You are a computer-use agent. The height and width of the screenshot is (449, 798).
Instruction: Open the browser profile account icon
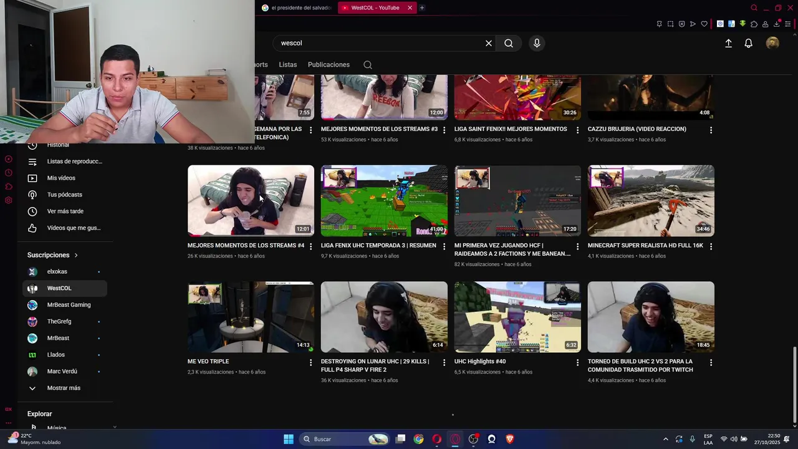[x=765, y=24]
